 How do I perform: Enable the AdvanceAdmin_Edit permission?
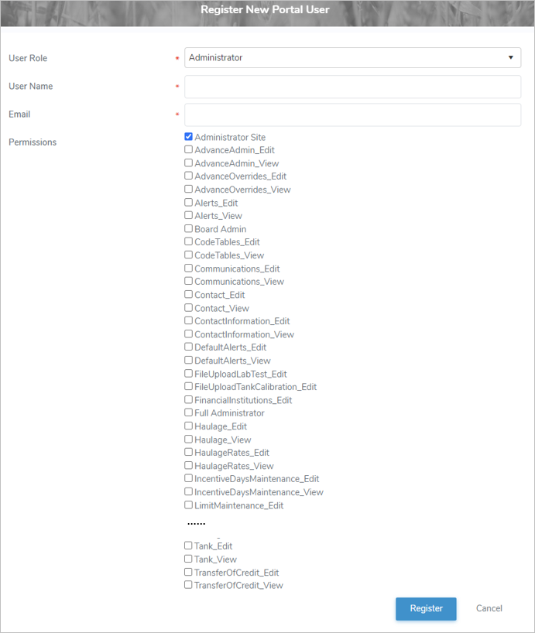coord(187,149)
